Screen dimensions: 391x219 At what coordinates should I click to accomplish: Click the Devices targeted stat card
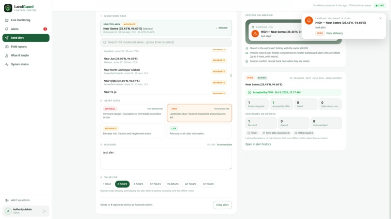[x=257, y=104]
